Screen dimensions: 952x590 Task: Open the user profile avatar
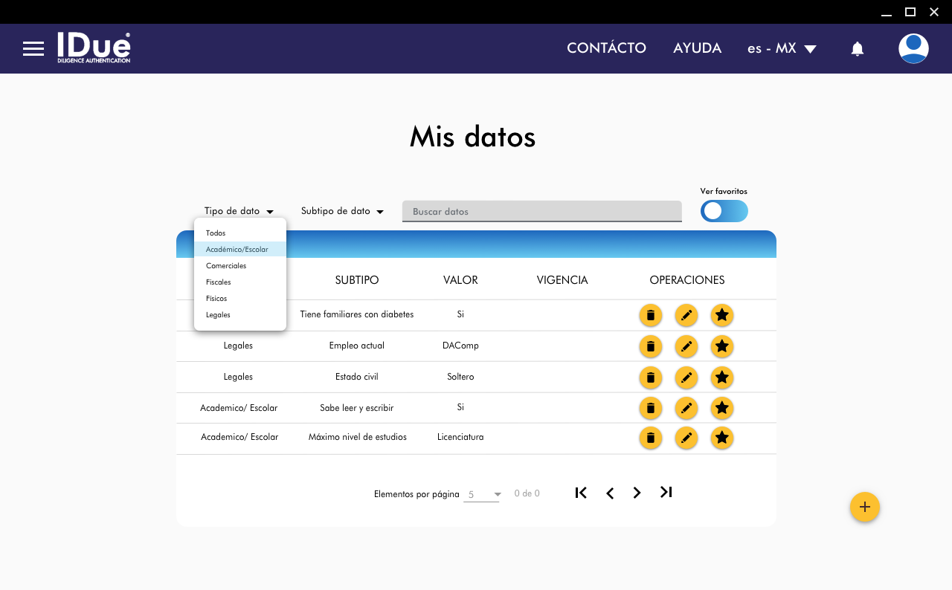[913, 48]
